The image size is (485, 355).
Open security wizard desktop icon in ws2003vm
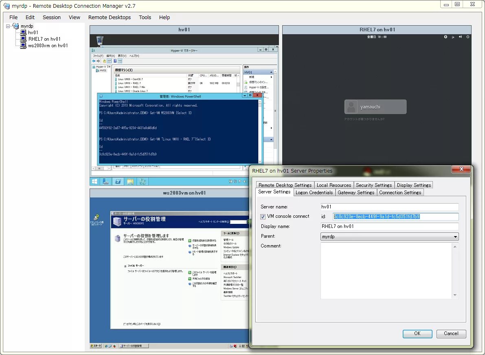[97, 219]
